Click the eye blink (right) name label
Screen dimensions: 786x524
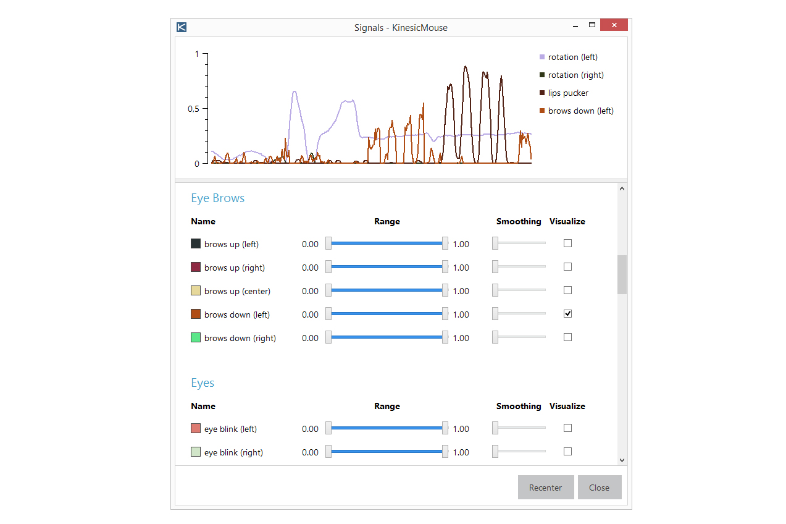233,452
